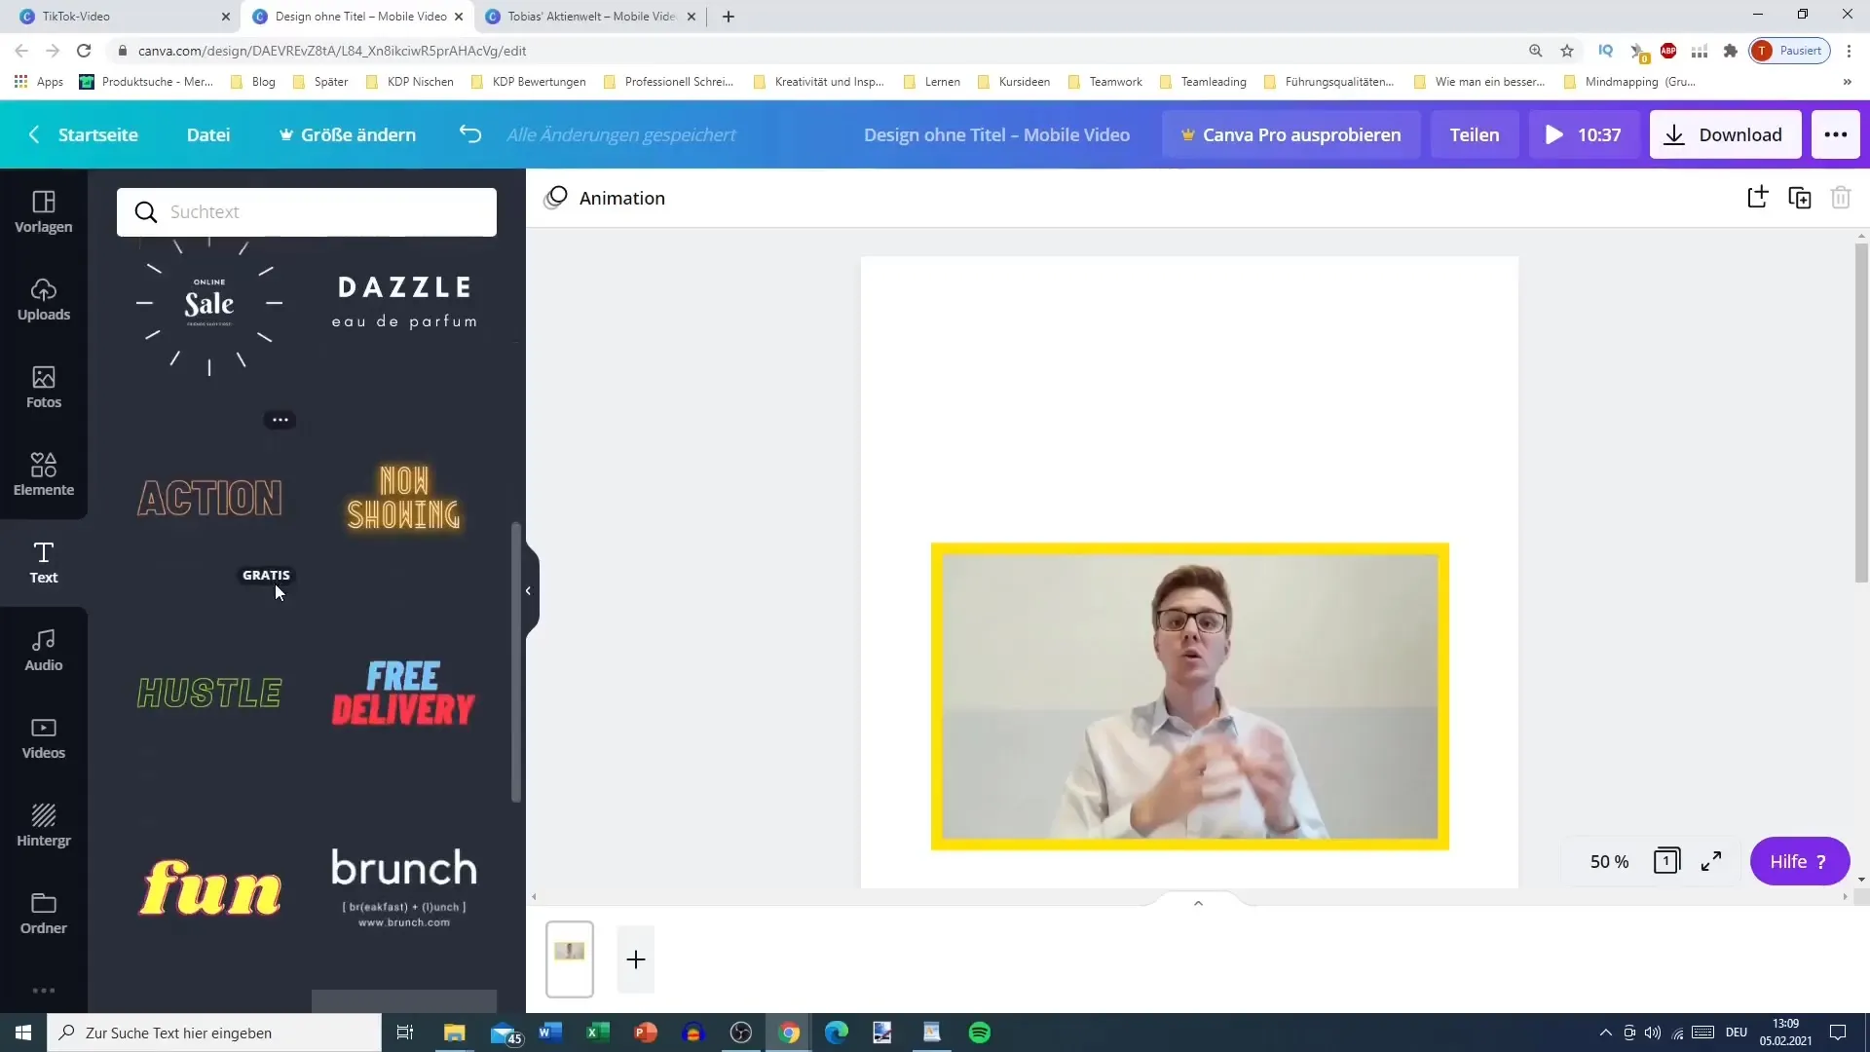This screenshot has height=1052, width=1870.
Task: Open the 50 % zoom control
Action: tap(1609, 861)
